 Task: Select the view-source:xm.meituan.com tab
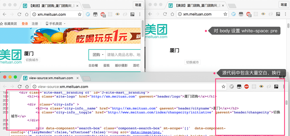(51, 78)
